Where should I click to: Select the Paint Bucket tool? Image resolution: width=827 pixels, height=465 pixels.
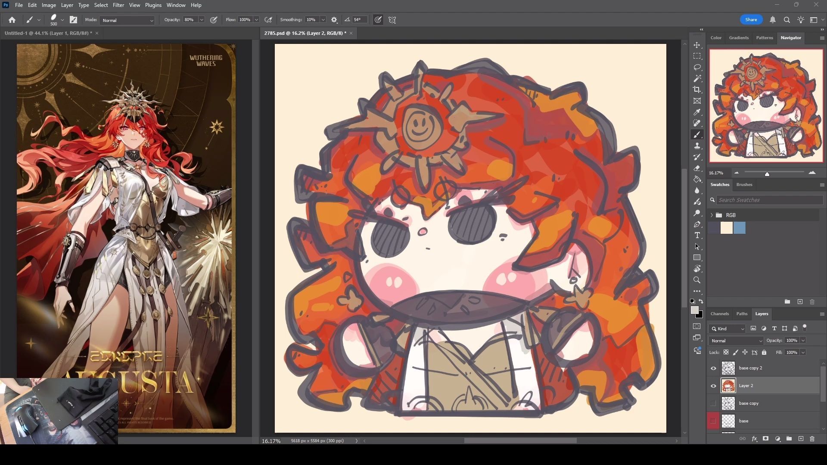click(697, 180)
